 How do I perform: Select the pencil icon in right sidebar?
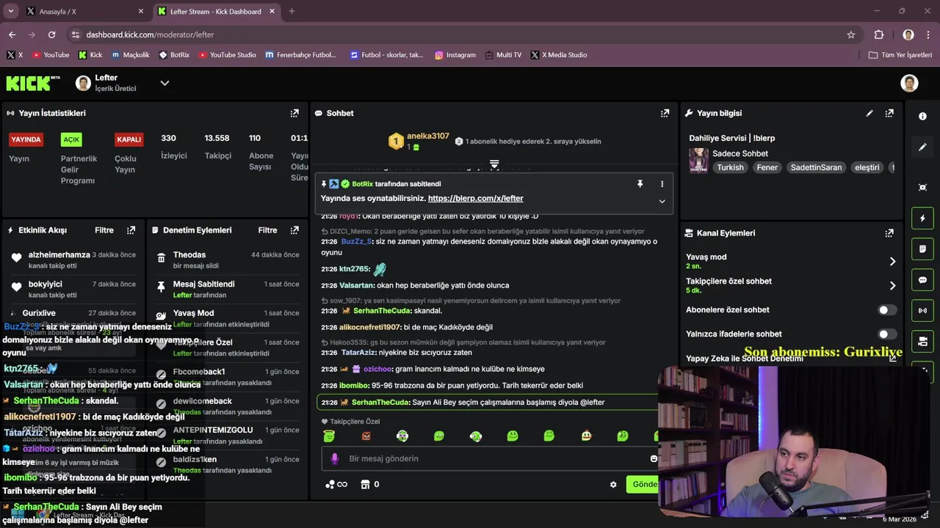923,147
